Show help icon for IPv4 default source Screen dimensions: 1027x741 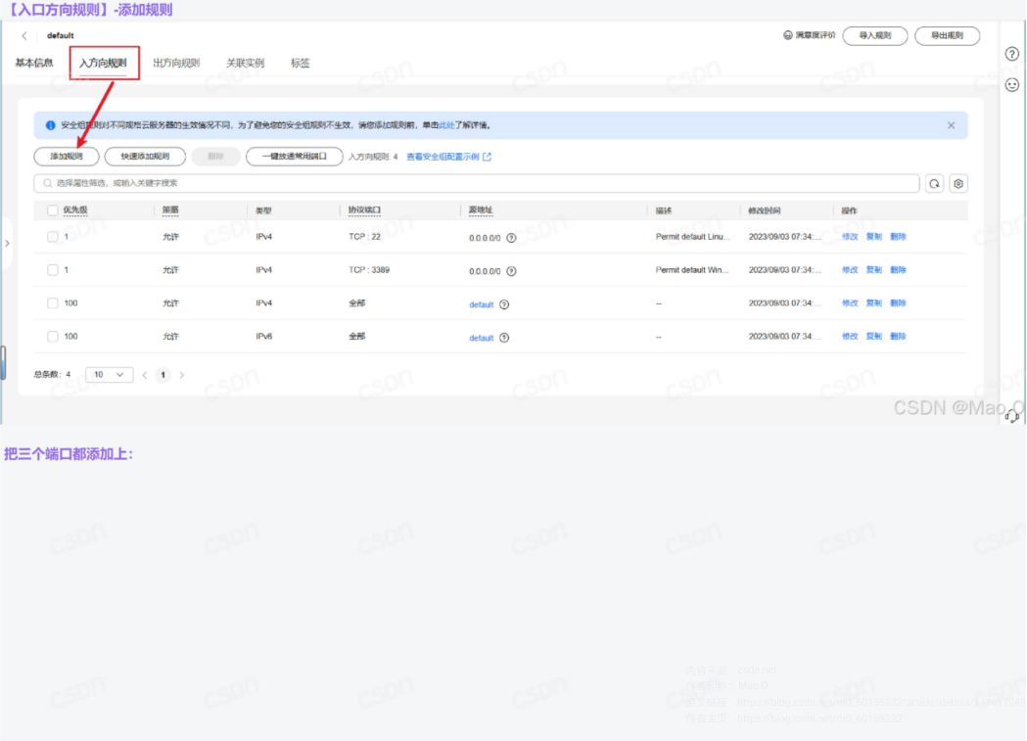click(x=504, y=305)
